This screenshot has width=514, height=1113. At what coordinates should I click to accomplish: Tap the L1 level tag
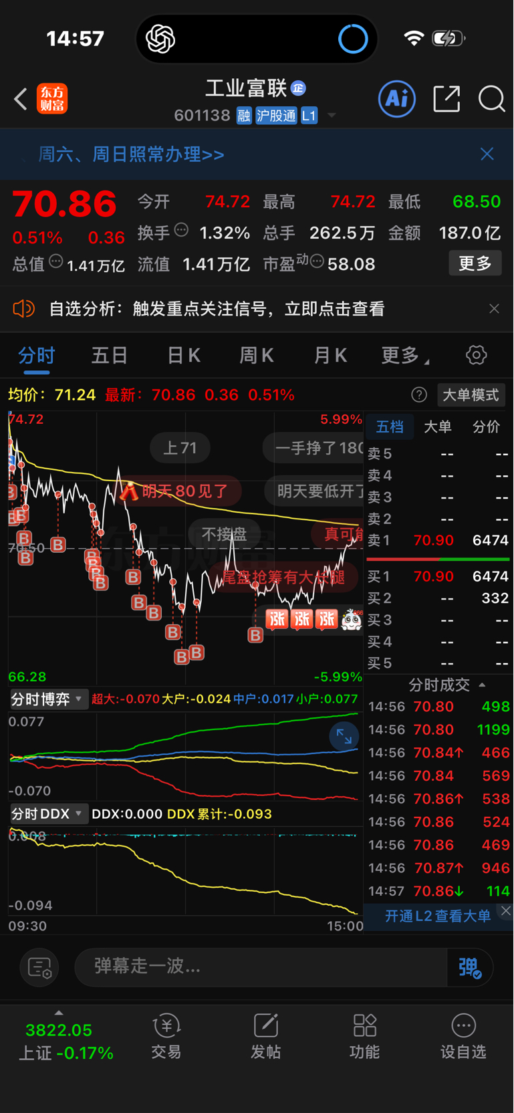(x=309, y=116)
